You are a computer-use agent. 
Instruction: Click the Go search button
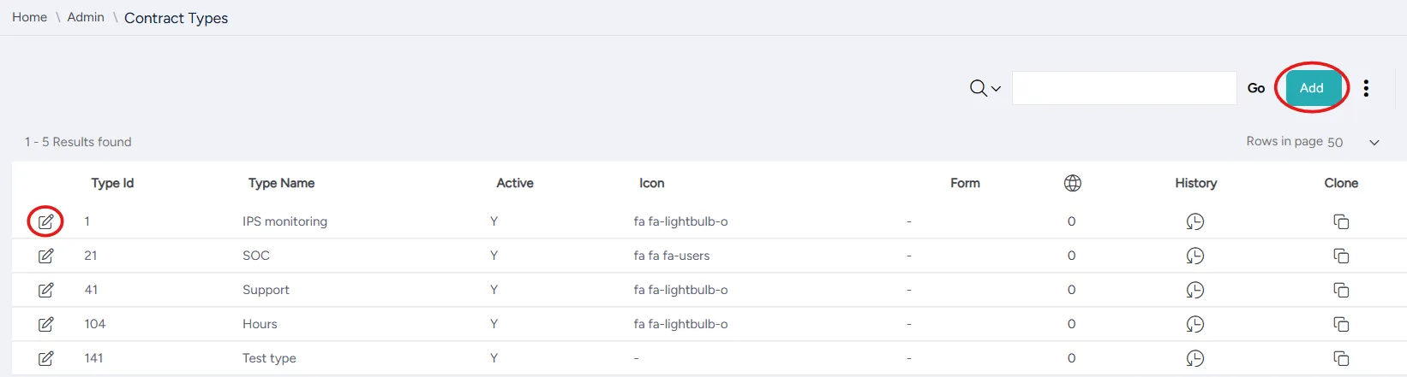[1256, 88]
